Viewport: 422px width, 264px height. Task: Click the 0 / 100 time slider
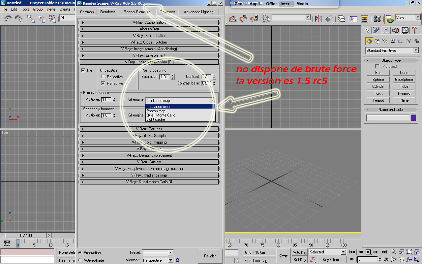[x=26, y=236]
